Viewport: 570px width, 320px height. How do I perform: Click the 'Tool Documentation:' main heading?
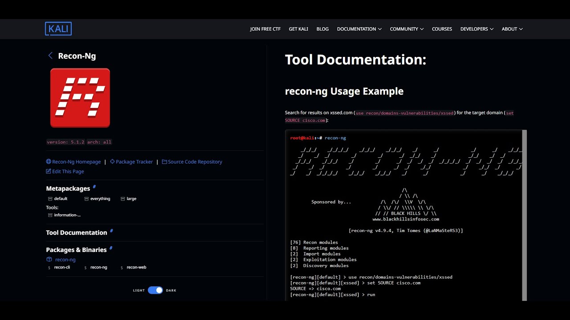pos(356,60)
